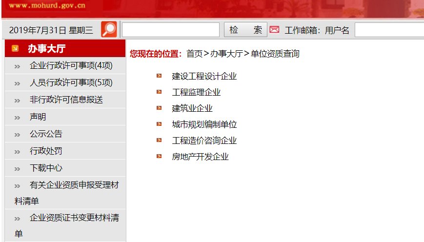Click 办事大厅 in breadcrumb
424x242 pixels.
(x=226, y=54)
